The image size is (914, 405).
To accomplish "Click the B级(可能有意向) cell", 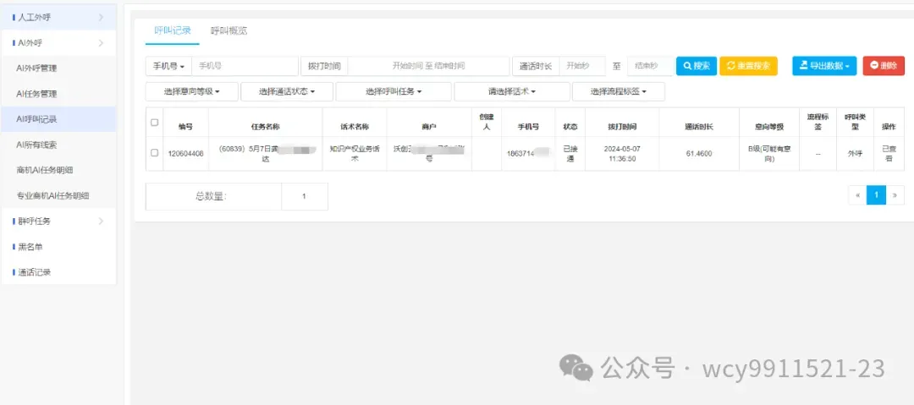I will pyautogui.click(x=769, y=154).
